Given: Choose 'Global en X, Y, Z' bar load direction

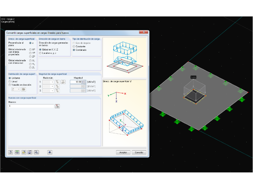Looking at the screenshot, I should click(x=40, y=49).
